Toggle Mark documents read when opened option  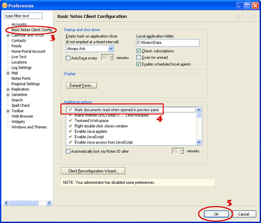[x=131, y=110]
